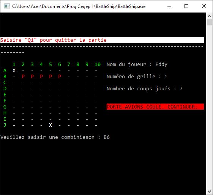The height and width of the screenshot is (195, 213).
Task: Click the scrollbar up arrow
Action: (209, 16)
